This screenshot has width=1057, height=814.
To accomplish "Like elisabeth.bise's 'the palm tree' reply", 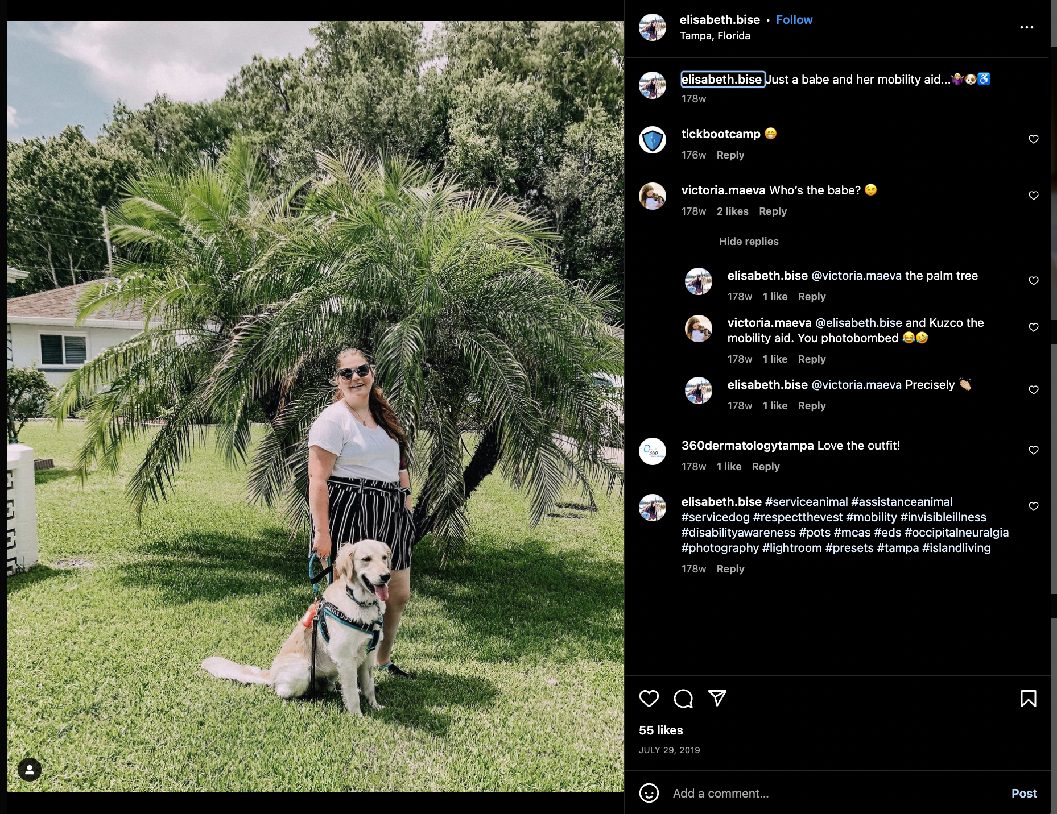I will coord(1034,281).
